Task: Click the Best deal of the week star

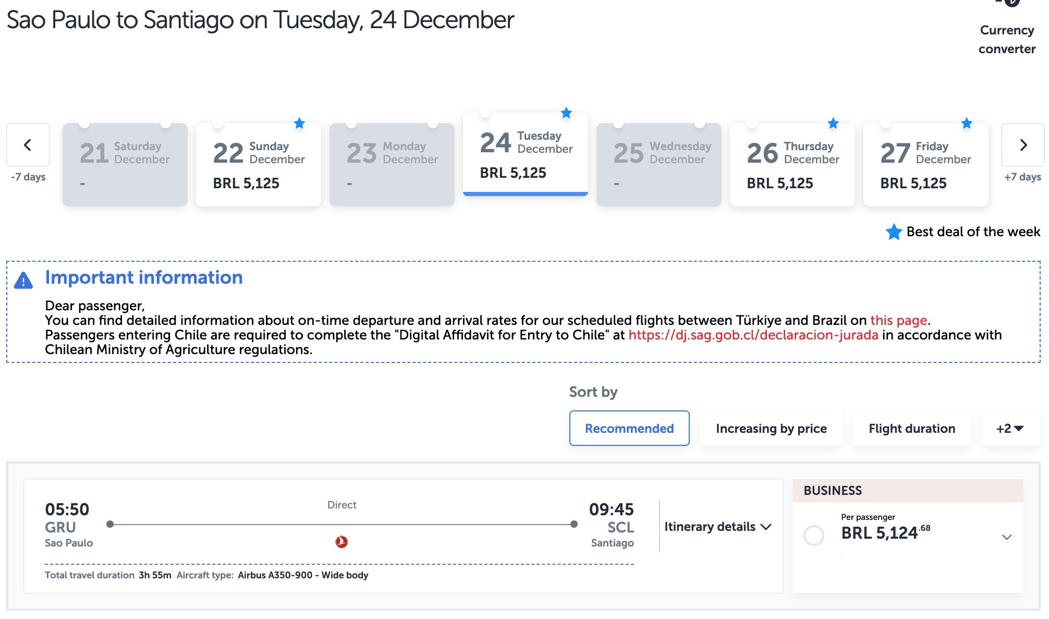Action: coord(894,232)
